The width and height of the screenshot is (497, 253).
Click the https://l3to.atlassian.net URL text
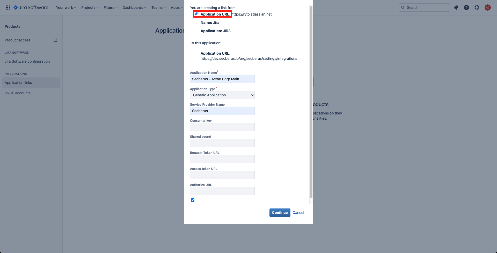point(252,14)
